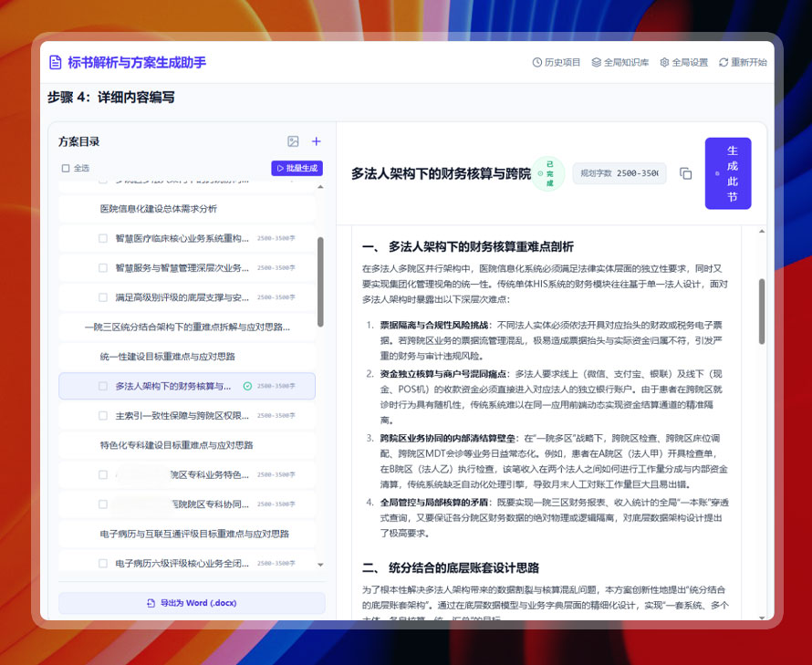Check 电子病历六级评级核心业务全闭 checkbox

tap(103, 563)
